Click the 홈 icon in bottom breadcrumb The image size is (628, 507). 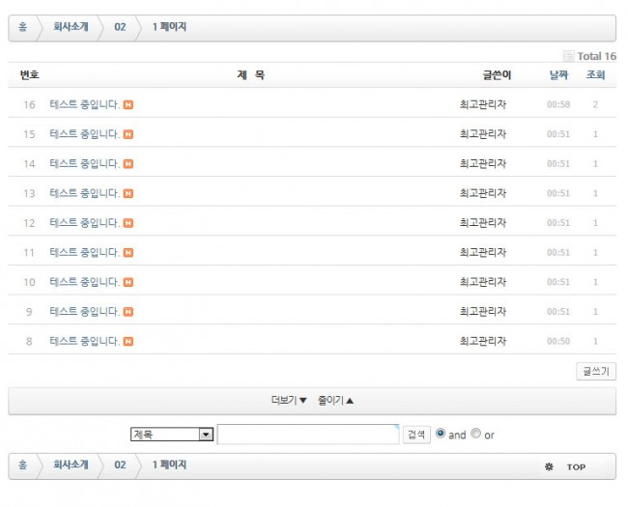22,465
